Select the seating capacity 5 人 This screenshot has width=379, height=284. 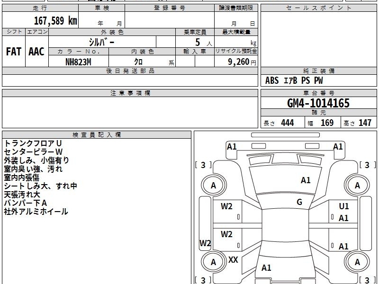tap(203, 43)
